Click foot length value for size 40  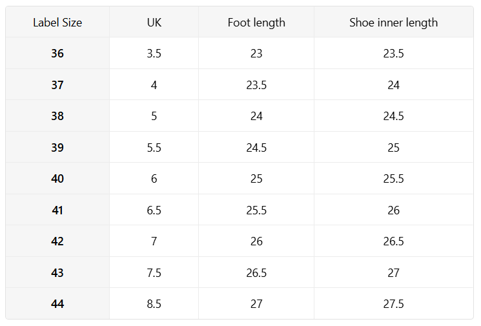pyautogui.click(x=256, y=179)
